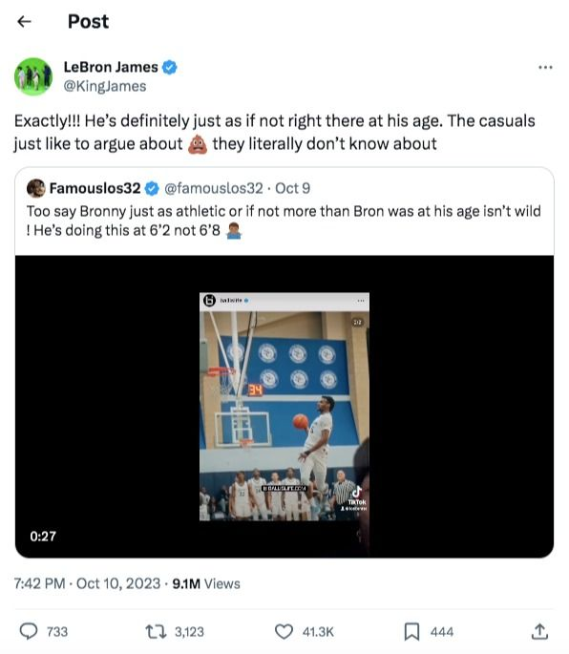This screenshot has height=654, width=569.
Task: Open LeBron James profile picture
Action: click(x=33, y=76)
